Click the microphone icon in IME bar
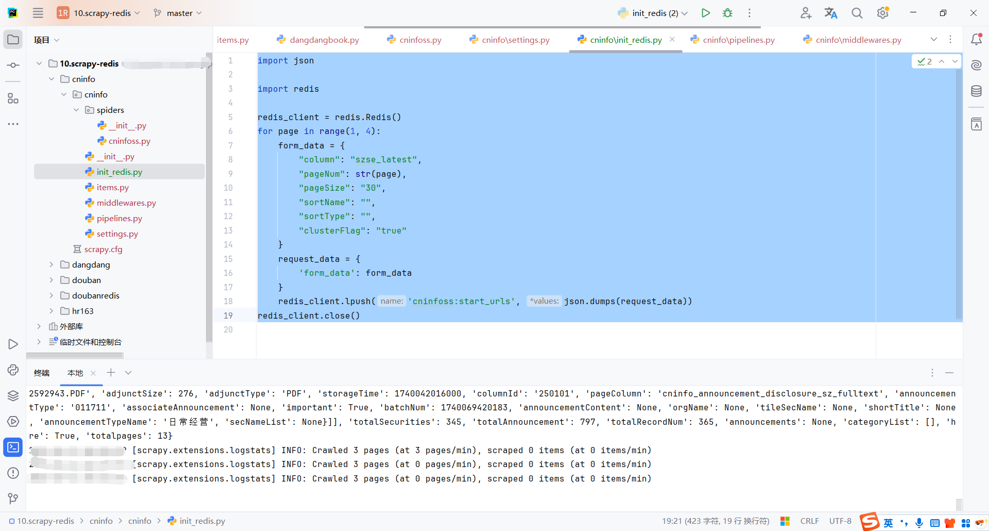This screenshot has height=531, width=989. 919,523
